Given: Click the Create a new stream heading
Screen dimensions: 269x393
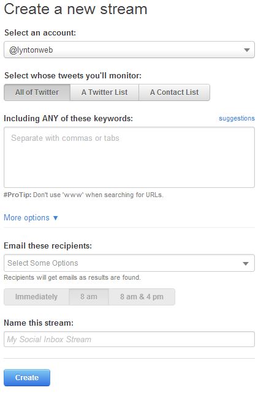Looking at the screenshot, I should coord(75,9).
